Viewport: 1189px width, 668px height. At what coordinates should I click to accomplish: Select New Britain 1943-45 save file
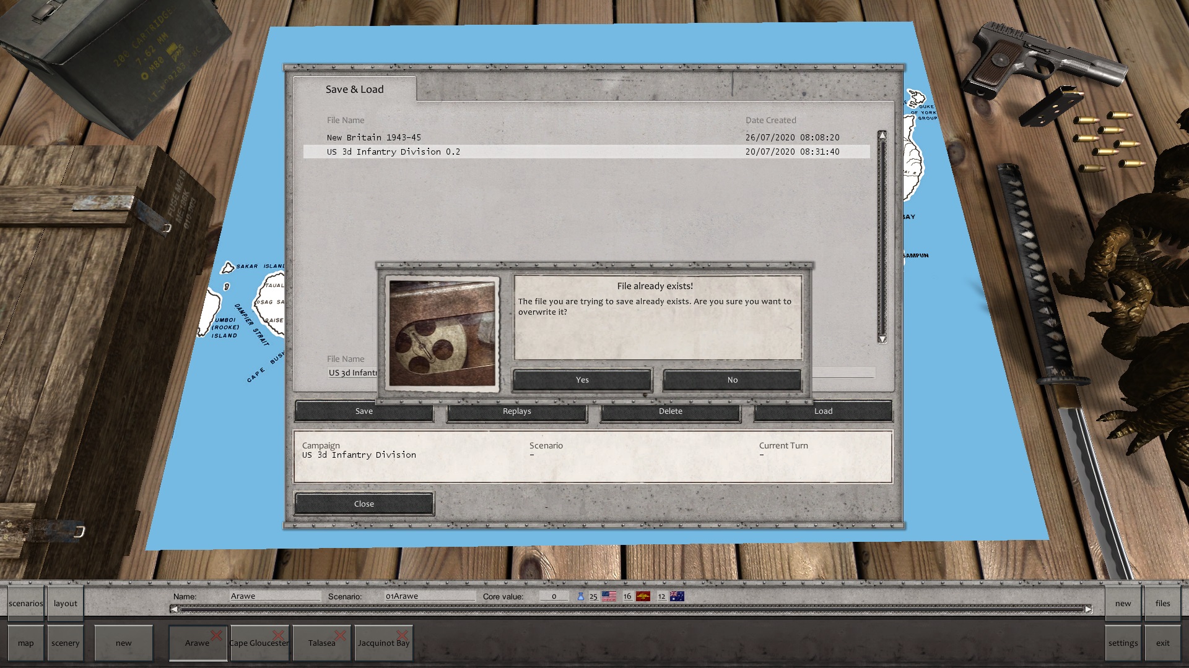pos(373,137)
